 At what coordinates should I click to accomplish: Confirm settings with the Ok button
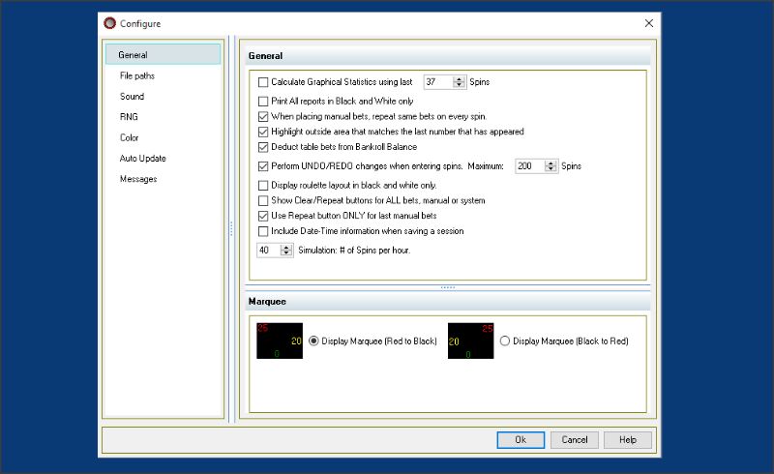[521, 440]
